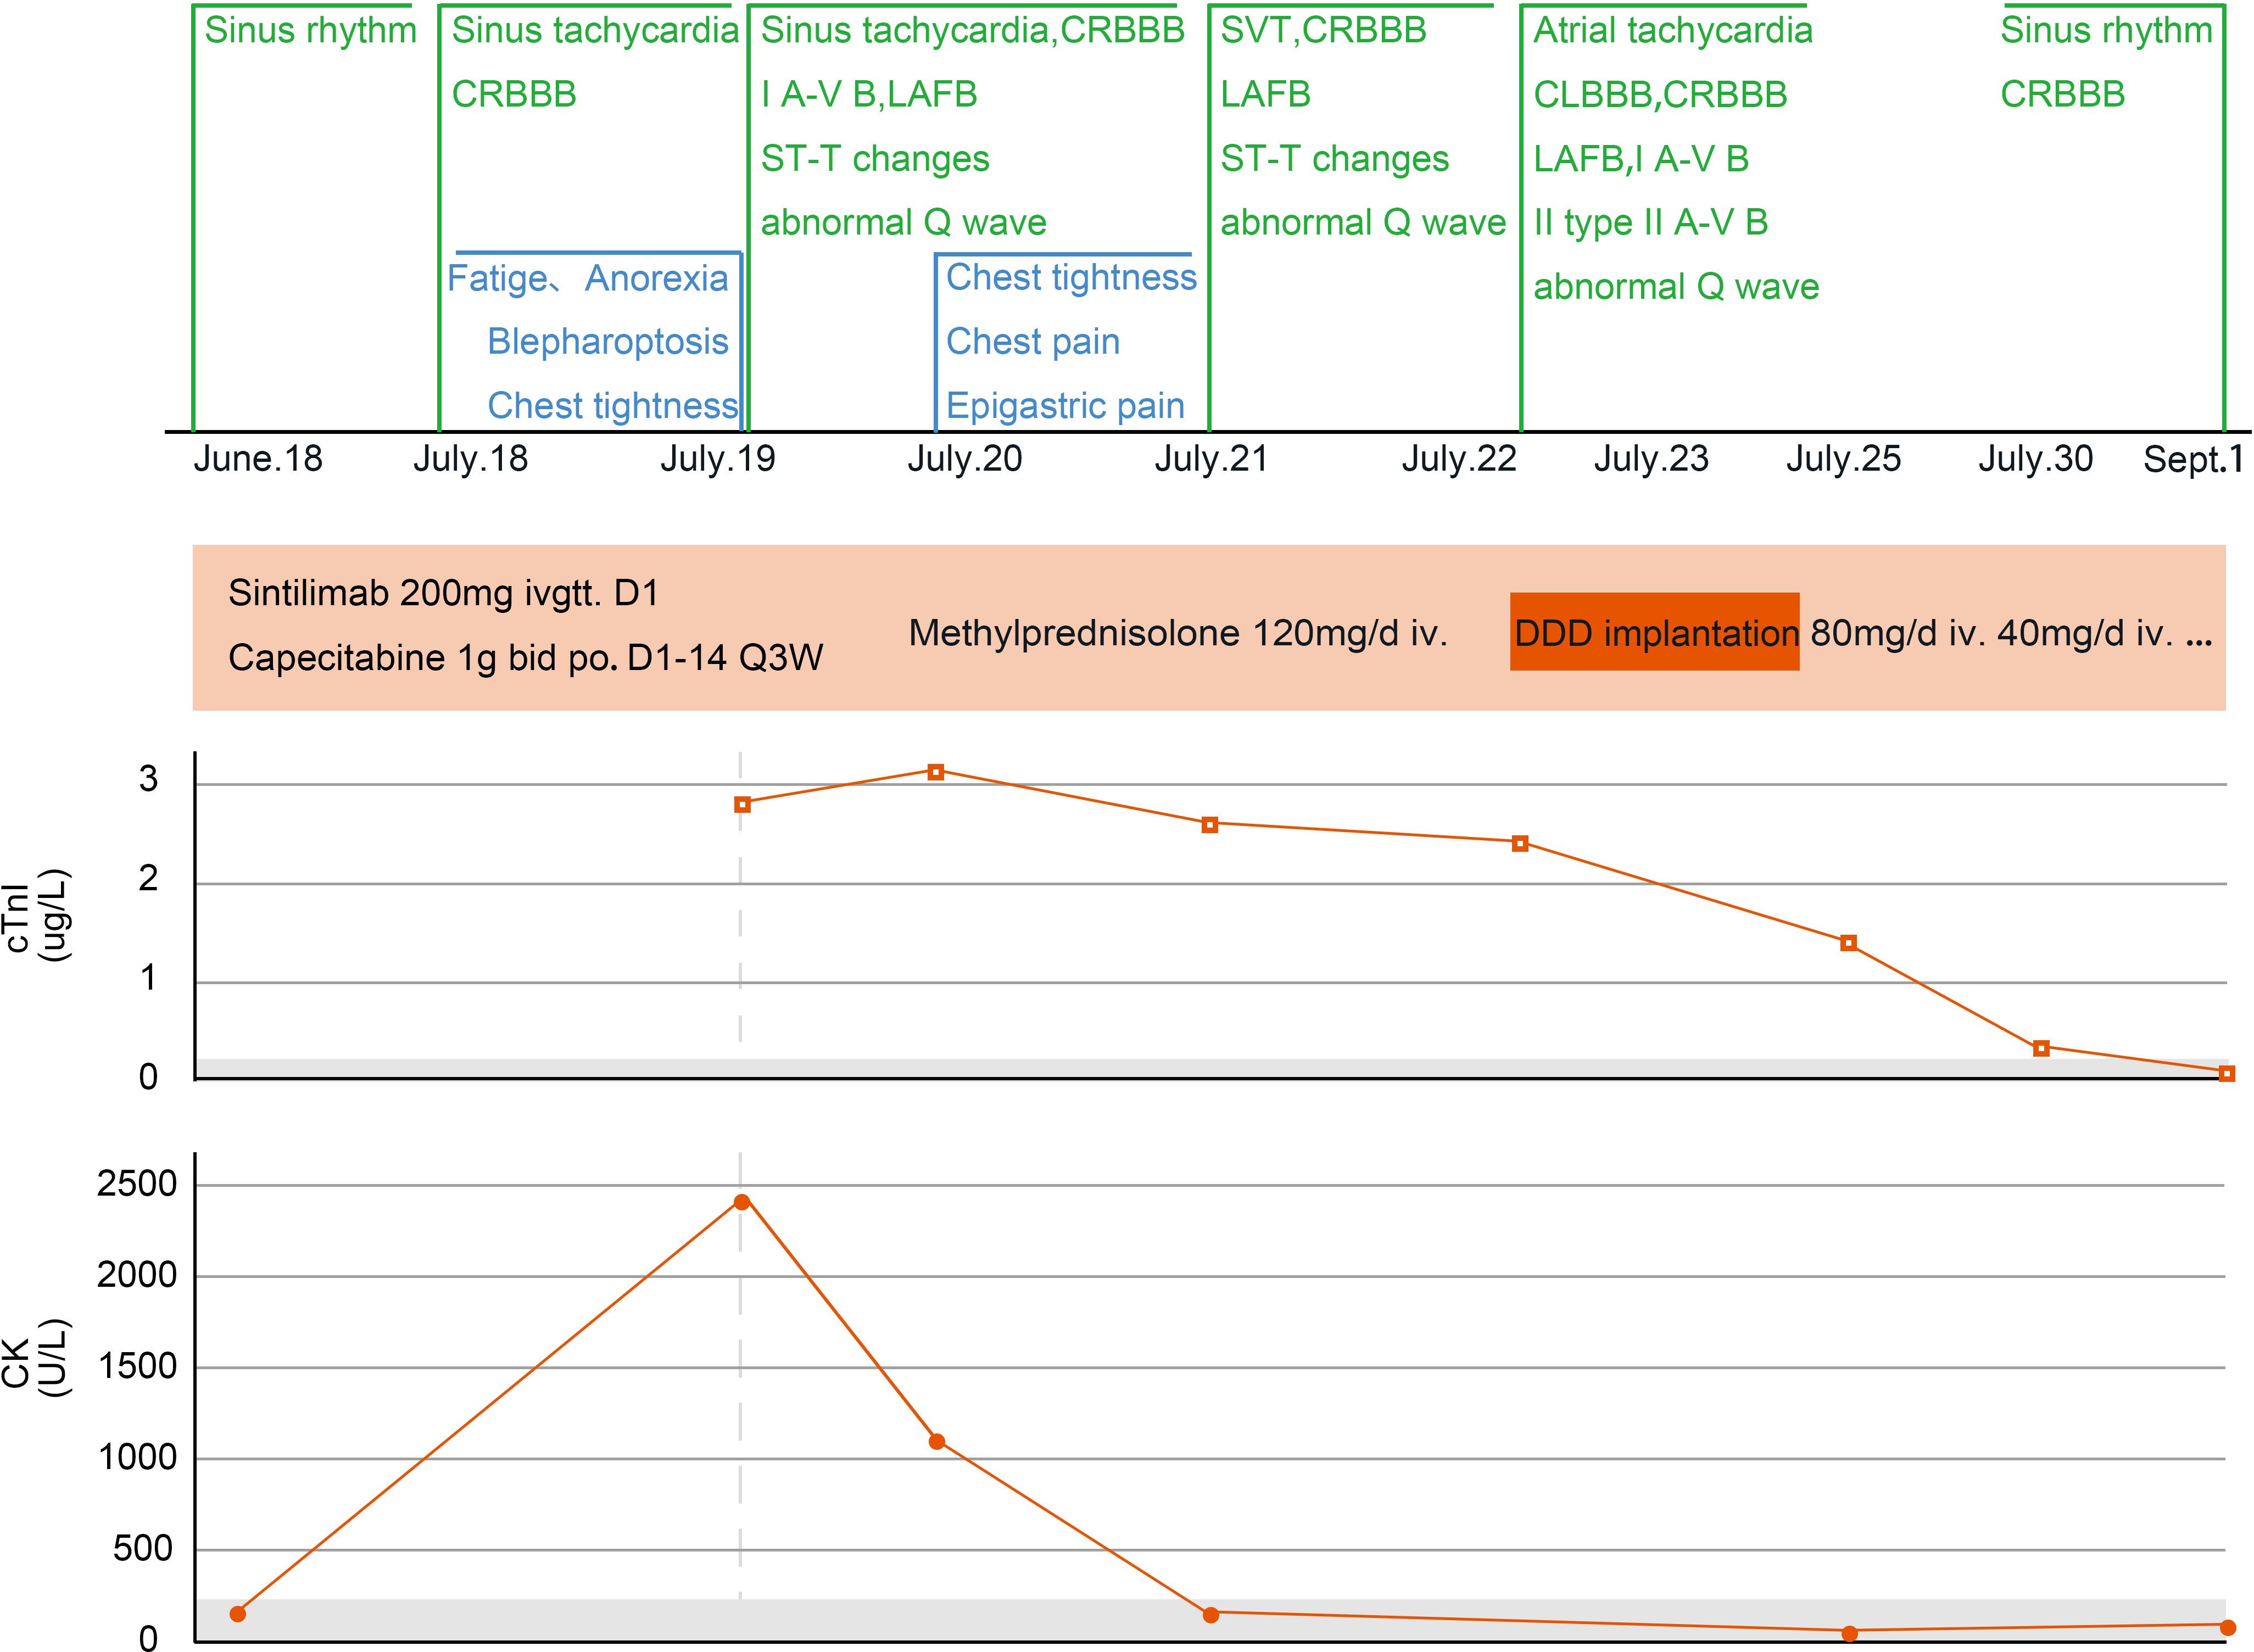Image resolution: width=2254 pixels, height=1652 pixels.
Task: Select the July.30 timeline date label
Action: click(2035, 459)
